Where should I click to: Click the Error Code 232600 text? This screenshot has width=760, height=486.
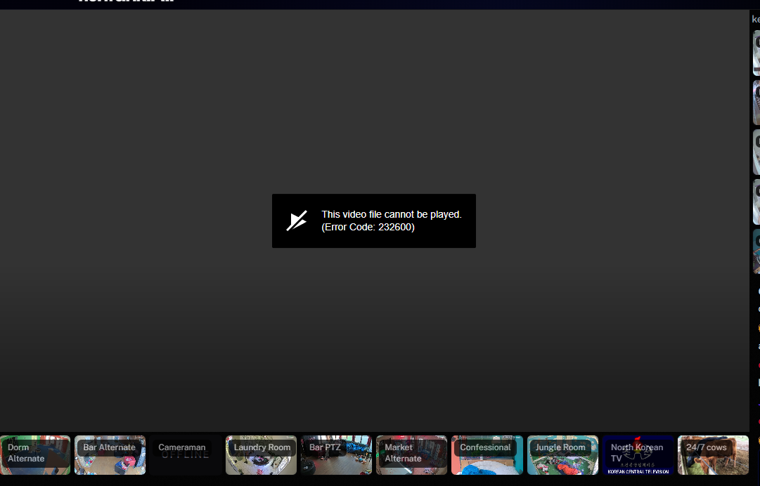click(x=368, y=227)
